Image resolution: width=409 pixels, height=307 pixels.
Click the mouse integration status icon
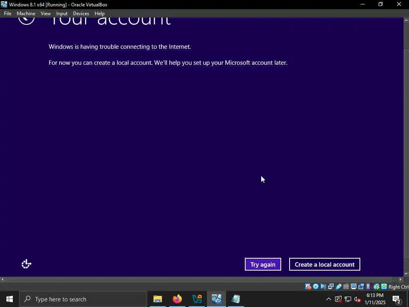tap(376, 287)
